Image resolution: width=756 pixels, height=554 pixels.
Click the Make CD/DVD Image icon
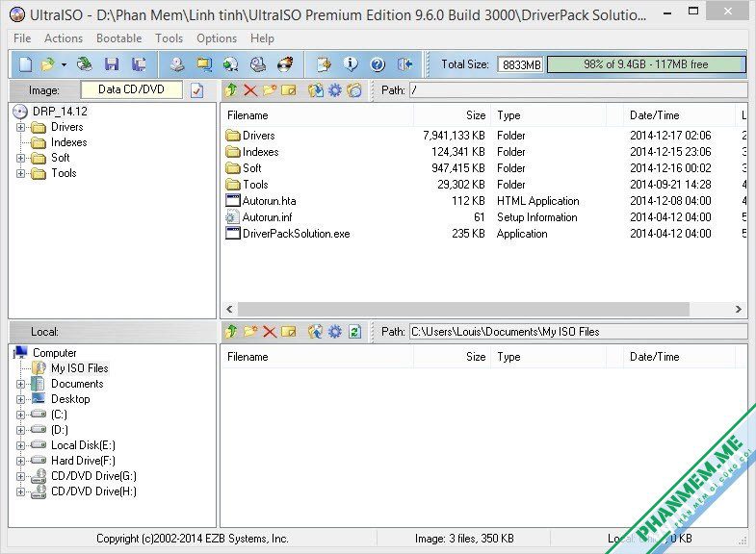(x=177, y=64)
